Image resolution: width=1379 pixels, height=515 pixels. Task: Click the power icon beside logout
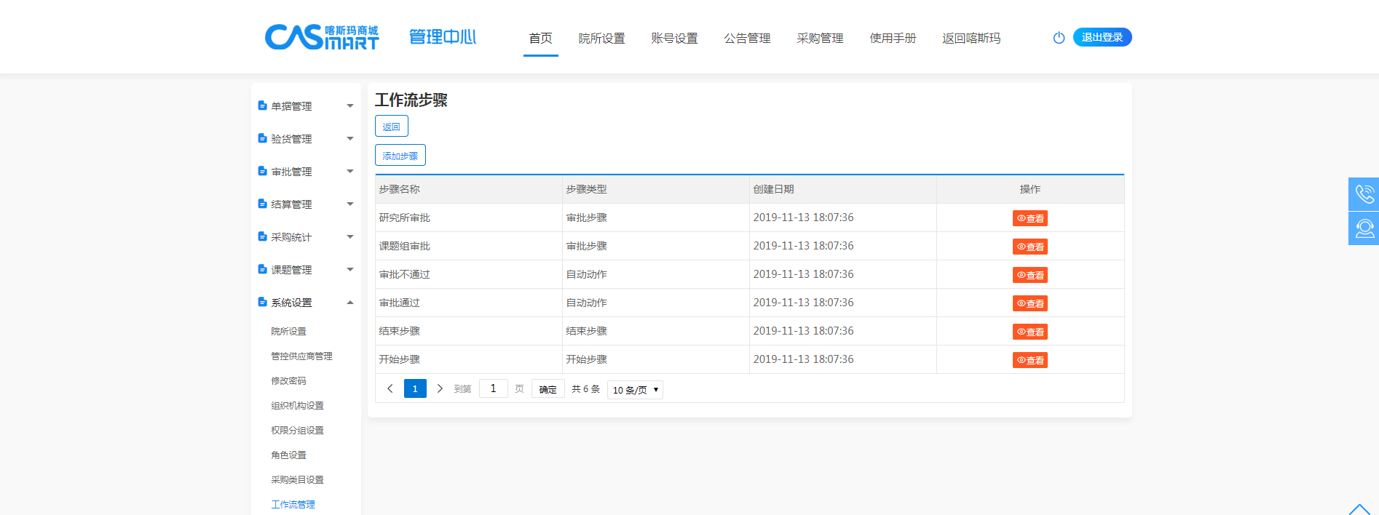tap(1059, 38)
